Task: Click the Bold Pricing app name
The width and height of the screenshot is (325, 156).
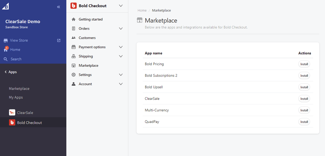Action: tap(154, 64)
